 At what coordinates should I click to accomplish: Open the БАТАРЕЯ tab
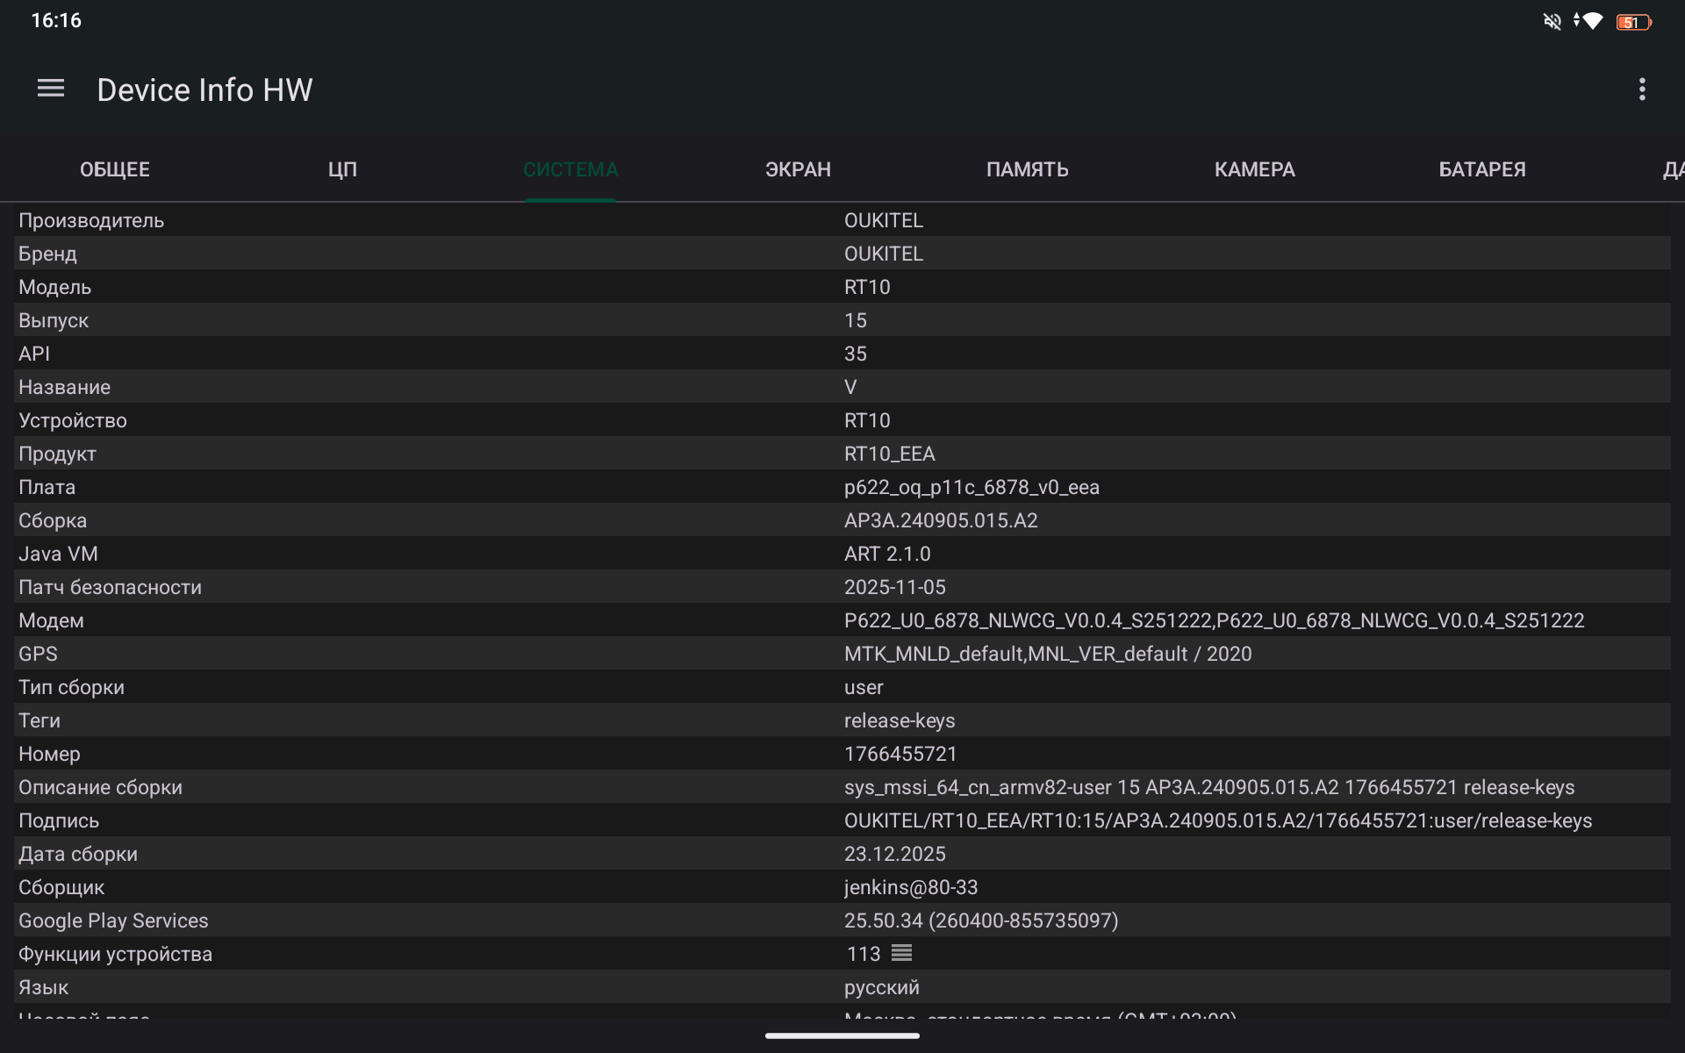pyautogui.click(x=1481, y=169)
